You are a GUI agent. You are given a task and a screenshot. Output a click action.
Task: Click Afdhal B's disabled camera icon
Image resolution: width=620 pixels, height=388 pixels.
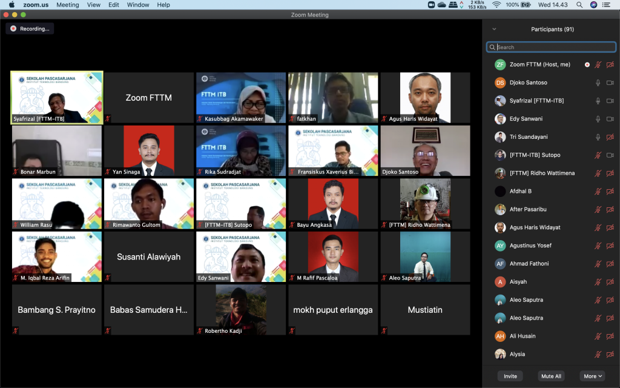610,191
